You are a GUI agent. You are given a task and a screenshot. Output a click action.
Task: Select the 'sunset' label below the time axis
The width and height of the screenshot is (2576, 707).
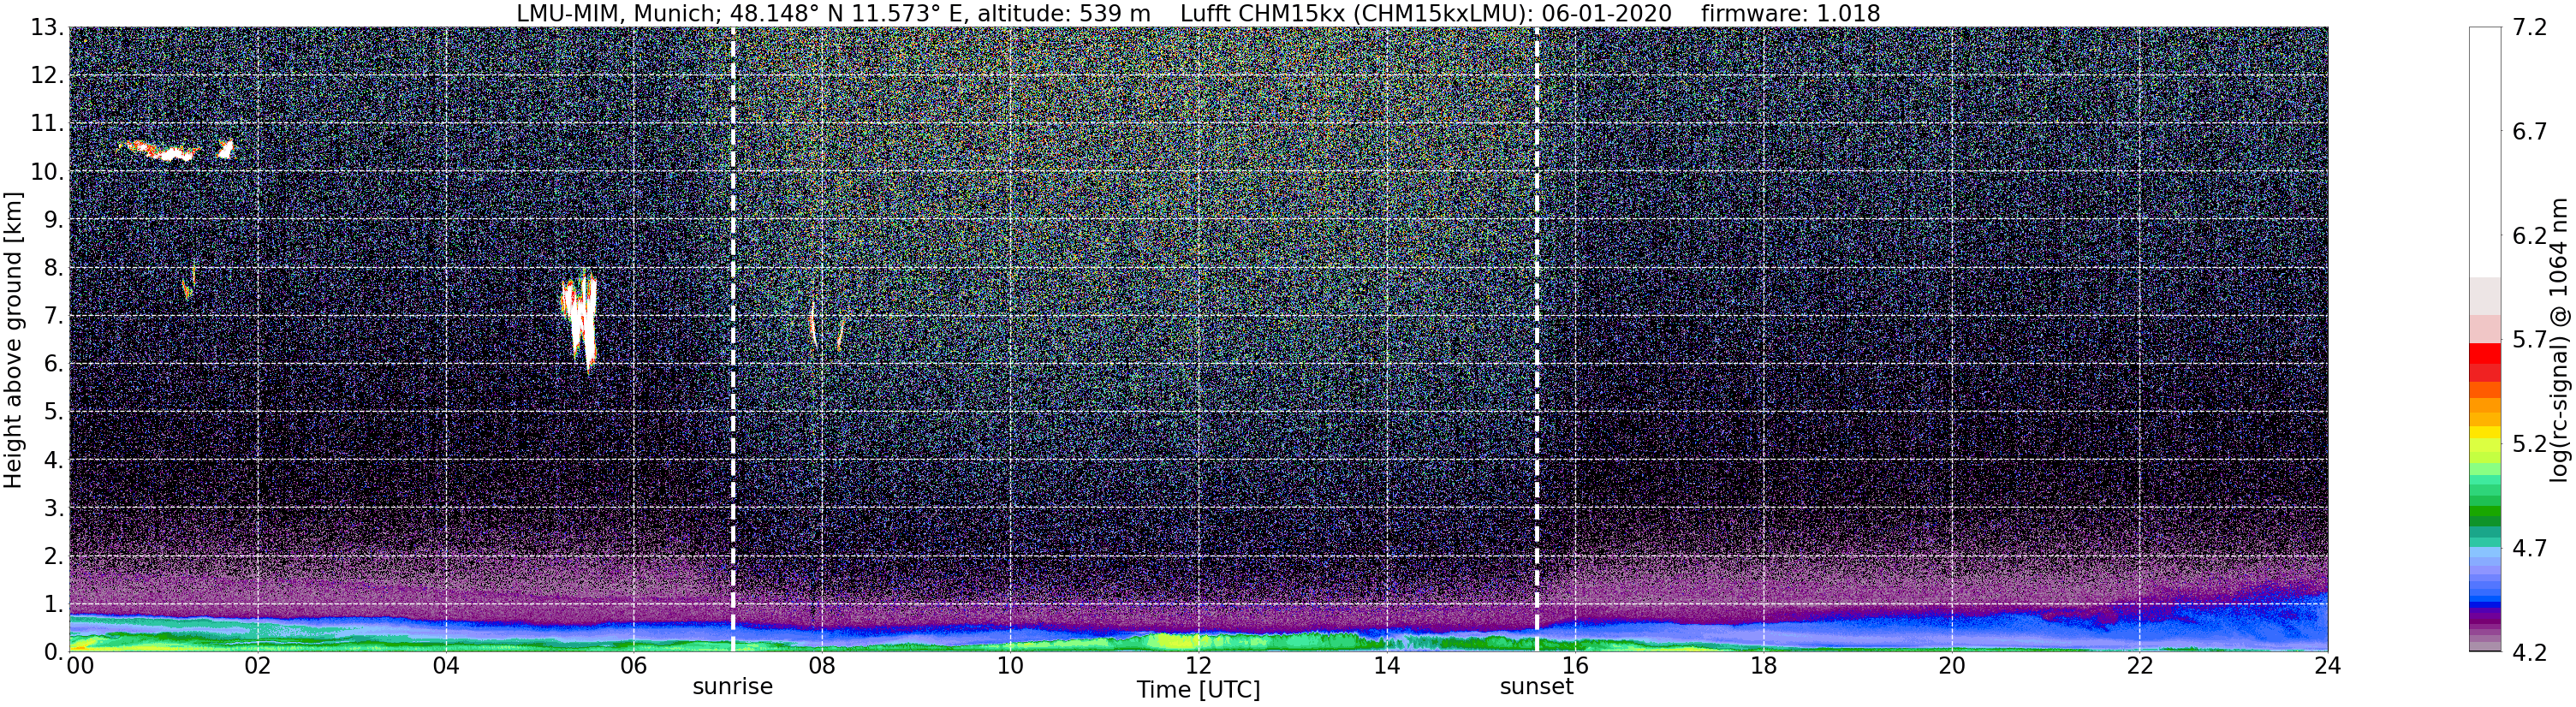click(x=1537, y=687)
